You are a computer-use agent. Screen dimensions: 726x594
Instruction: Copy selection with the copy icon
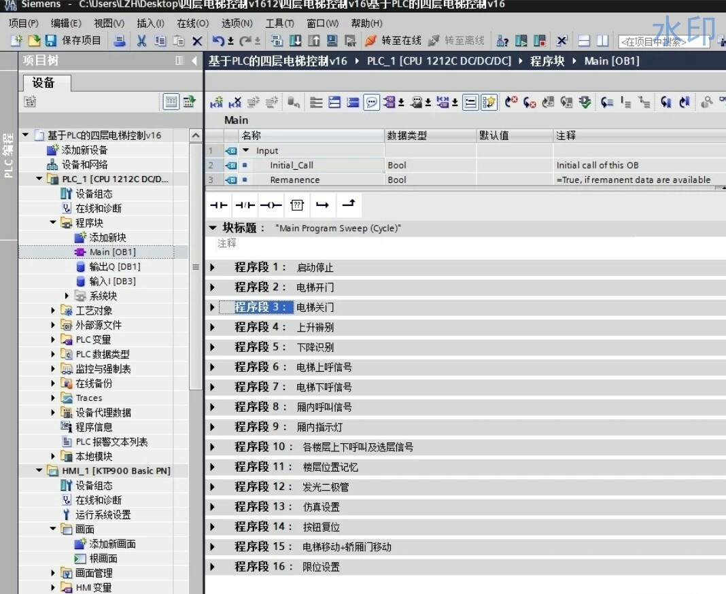click(x=160, y=41)
